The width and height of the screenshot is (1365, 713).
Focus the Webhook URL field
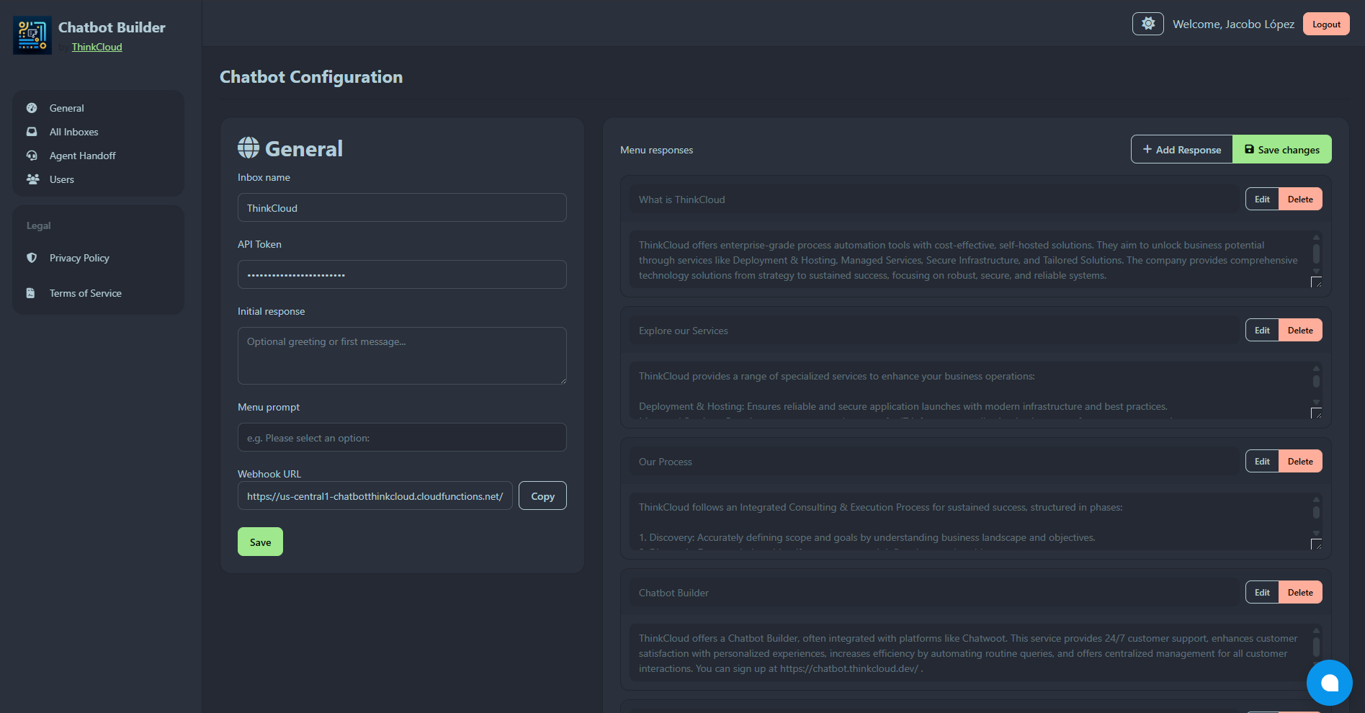click(x=375, y=495)
